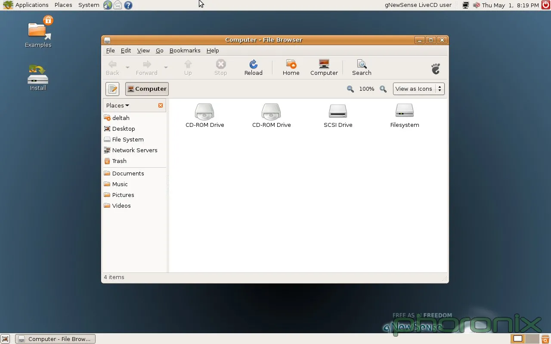Launch the mail client panel icon
Screen dimensions: 551x344
[118, 5]
